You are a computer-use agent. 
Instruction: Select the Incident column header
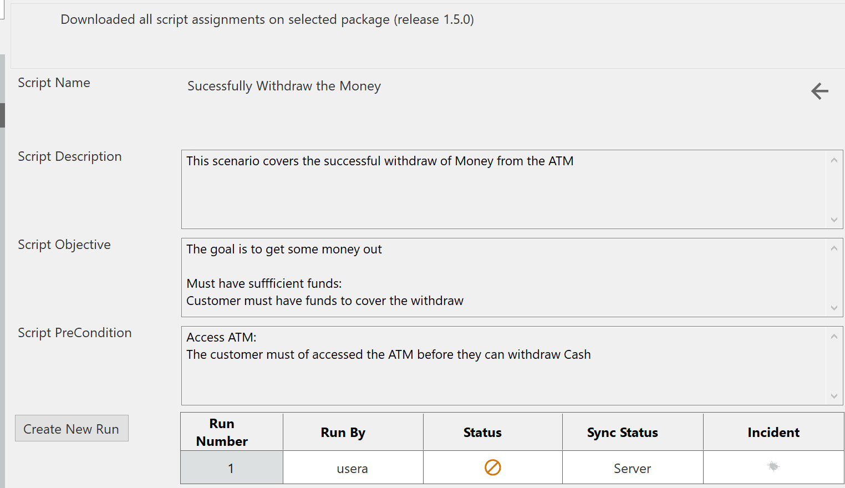(773, 432)
